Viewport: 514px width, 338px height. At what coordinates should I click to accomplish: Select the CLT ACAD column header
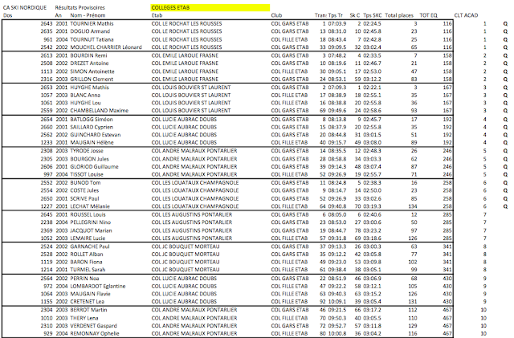click(466, 15)
